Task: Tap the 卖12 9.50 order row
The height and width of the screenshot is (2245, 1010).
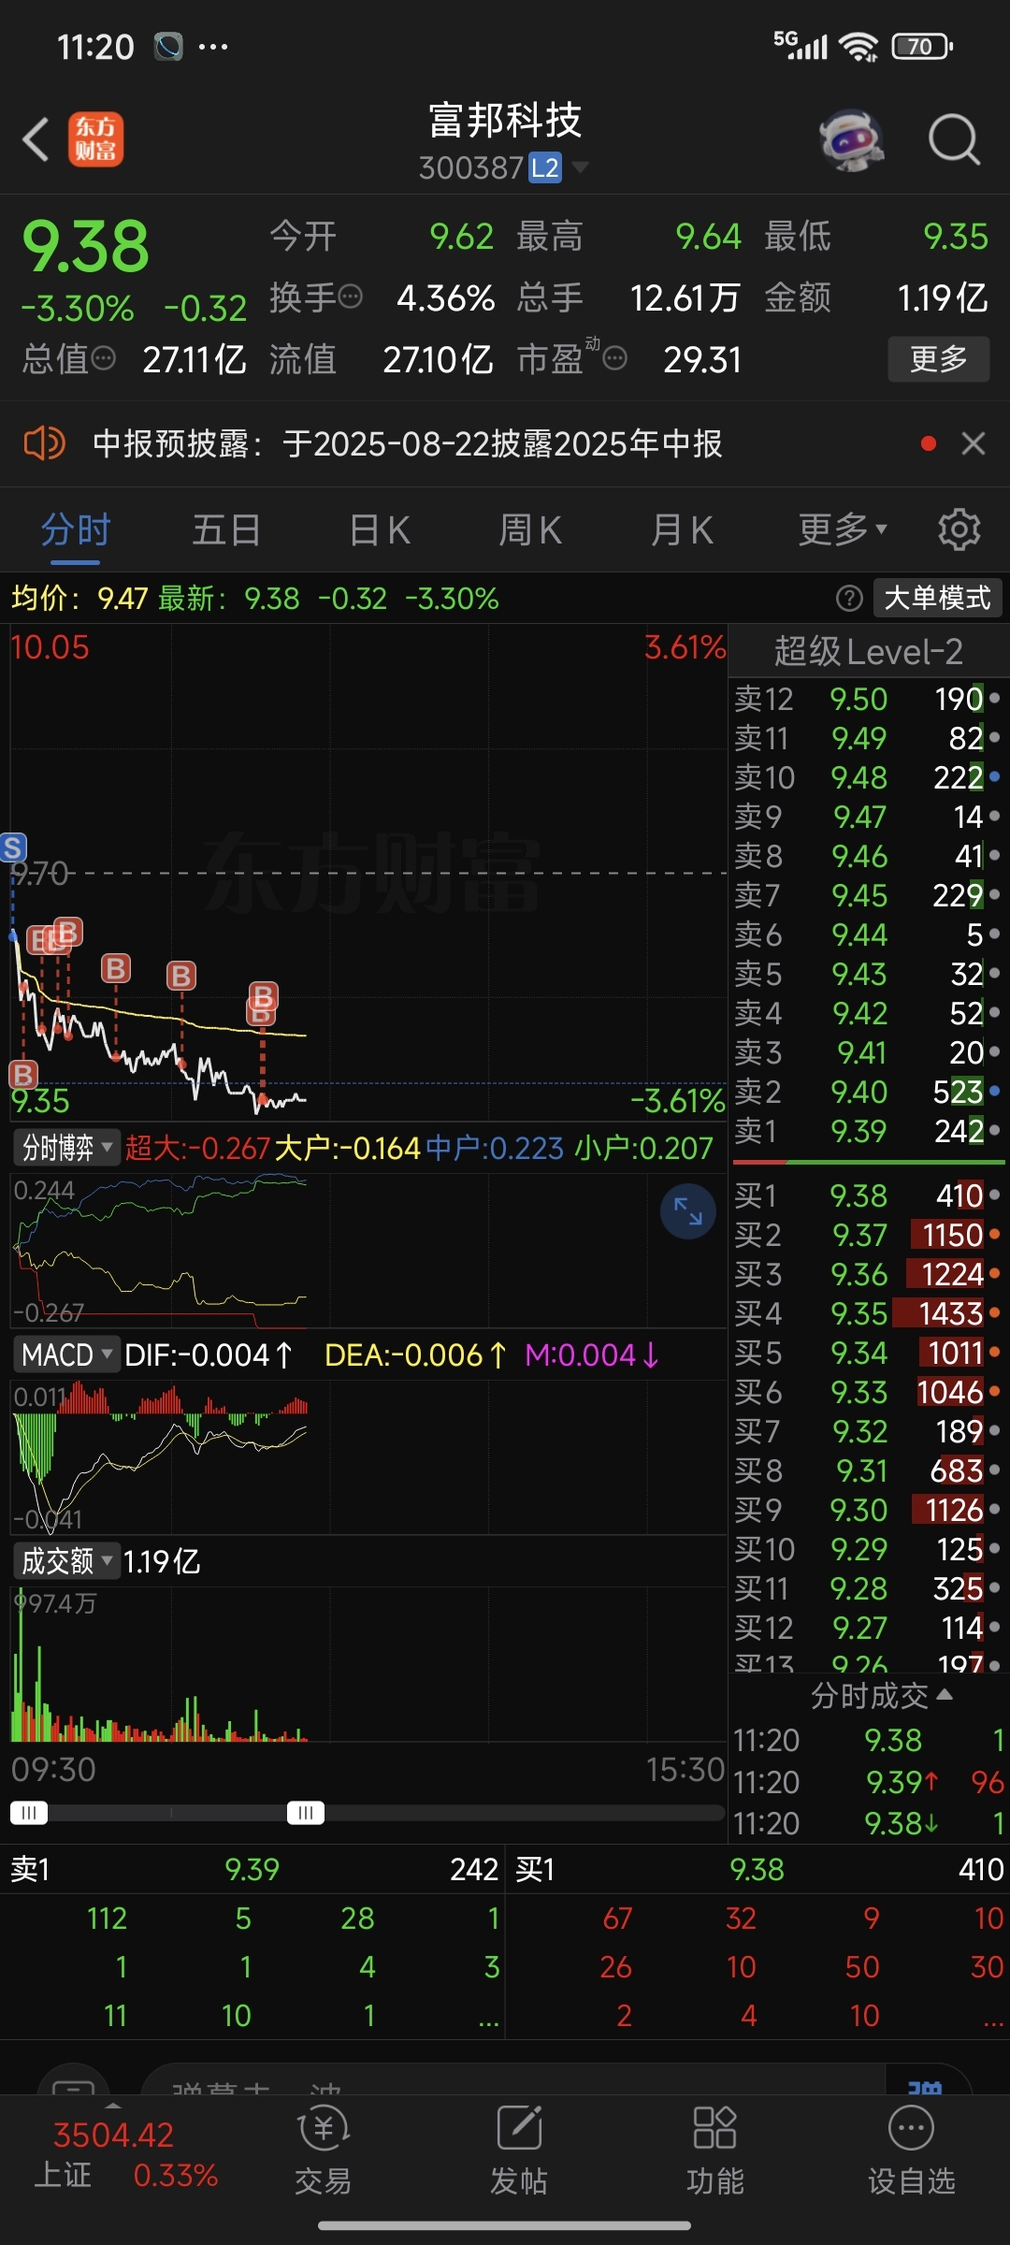Action: pyautogui.click(x=868, y=699)
